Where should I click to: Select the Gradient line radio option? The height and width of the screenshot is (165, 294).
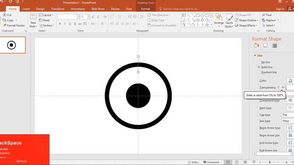[259, 72]
